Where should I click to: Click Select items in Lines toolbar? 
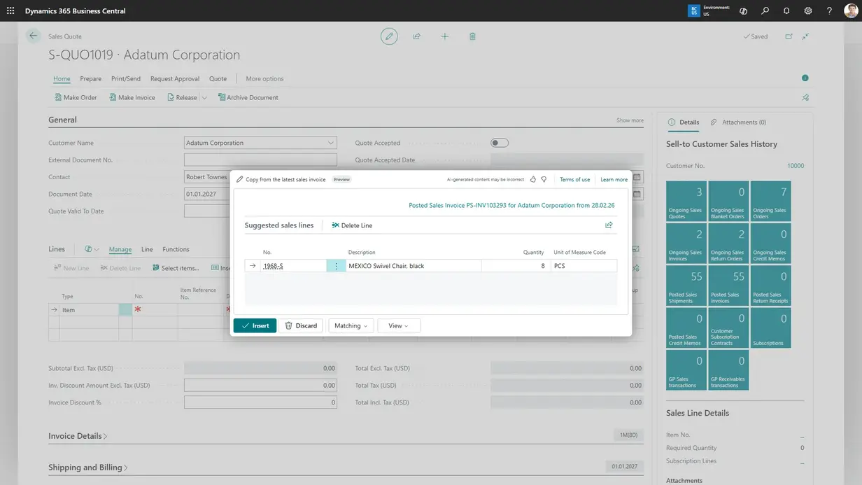tap(174, 268)
